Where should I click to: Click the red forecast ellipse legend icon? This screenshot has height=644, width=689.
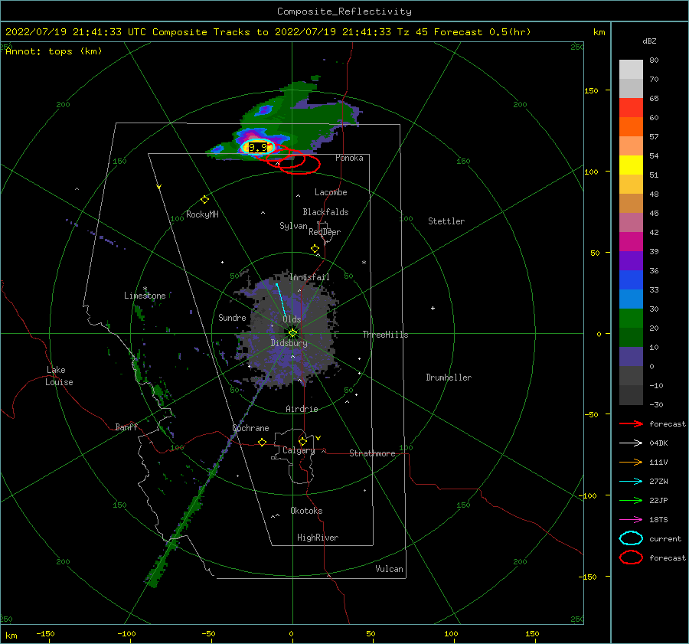(631, 557)
